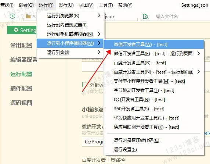Open the 运行(R) menu
Viewport: 210px width, 164px height.
click(x=46, y=5)
